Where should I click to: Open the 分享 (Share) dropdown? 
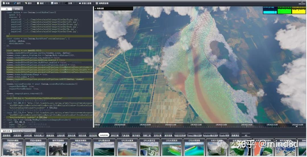click(70, 3)
